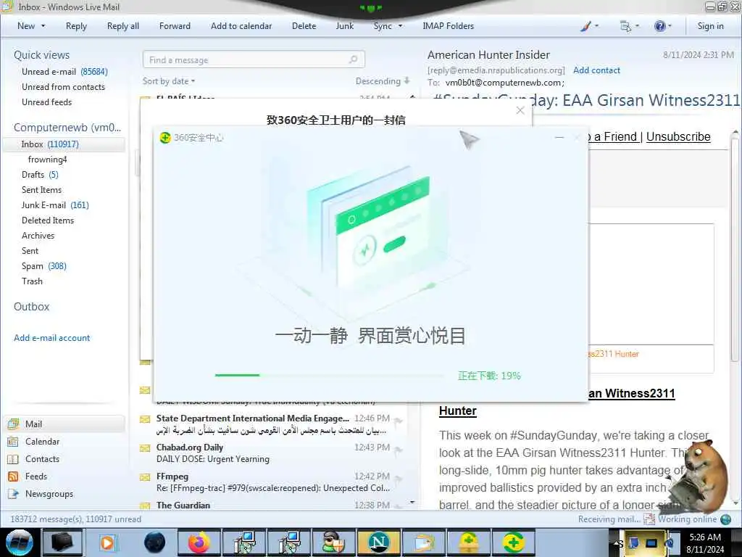Click message list scrollbar up arrow
The height and width of the screenshot is (557, 742).
click(x=412, y=97)
